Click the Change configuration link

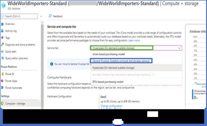112,106
